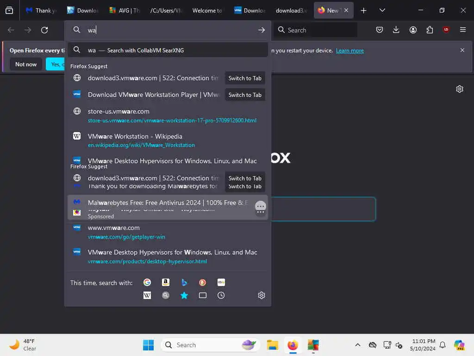474x356 pixels.
Task: Open the uBlock Origin extension icon
Action: 446,30
